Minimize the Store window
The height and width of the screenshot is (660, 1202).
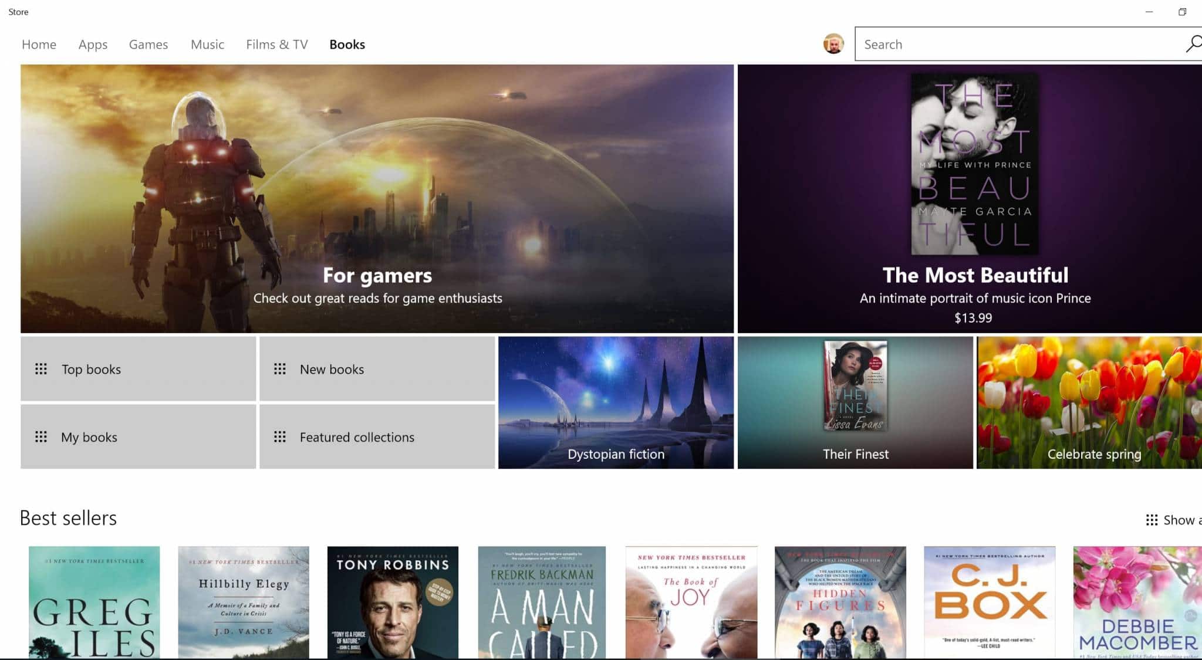1149,12
